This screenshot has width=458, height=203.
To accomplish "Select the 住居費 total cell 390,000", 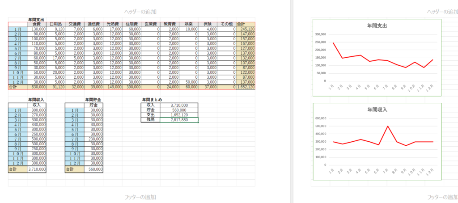I will click(x=131, y=88).
